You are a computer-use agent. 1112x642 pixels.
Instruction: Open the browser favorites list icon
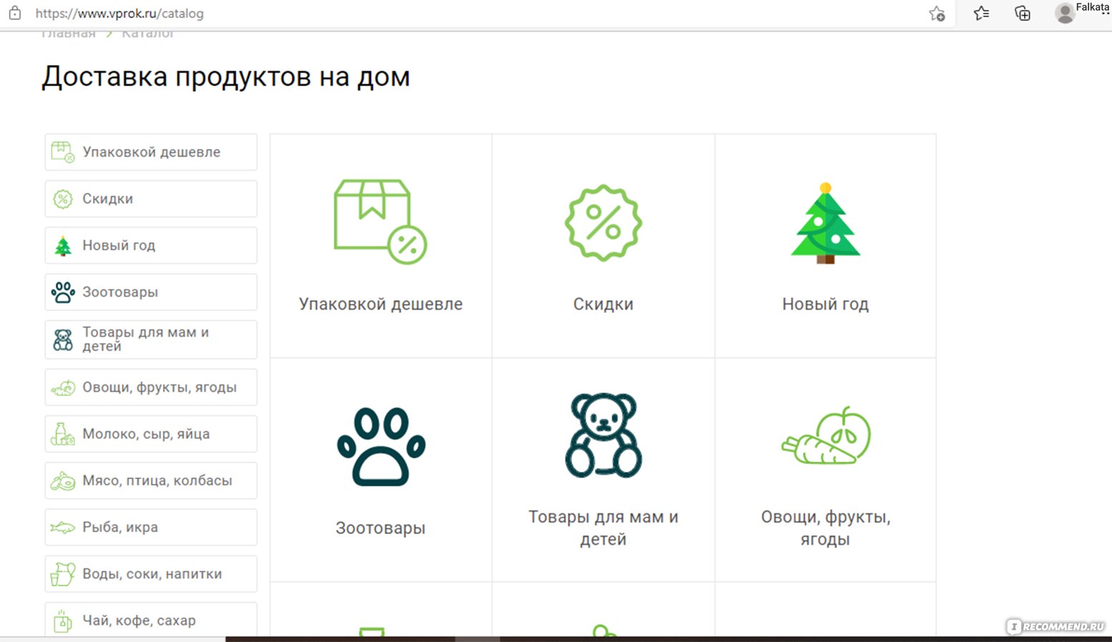coord(981,13)
